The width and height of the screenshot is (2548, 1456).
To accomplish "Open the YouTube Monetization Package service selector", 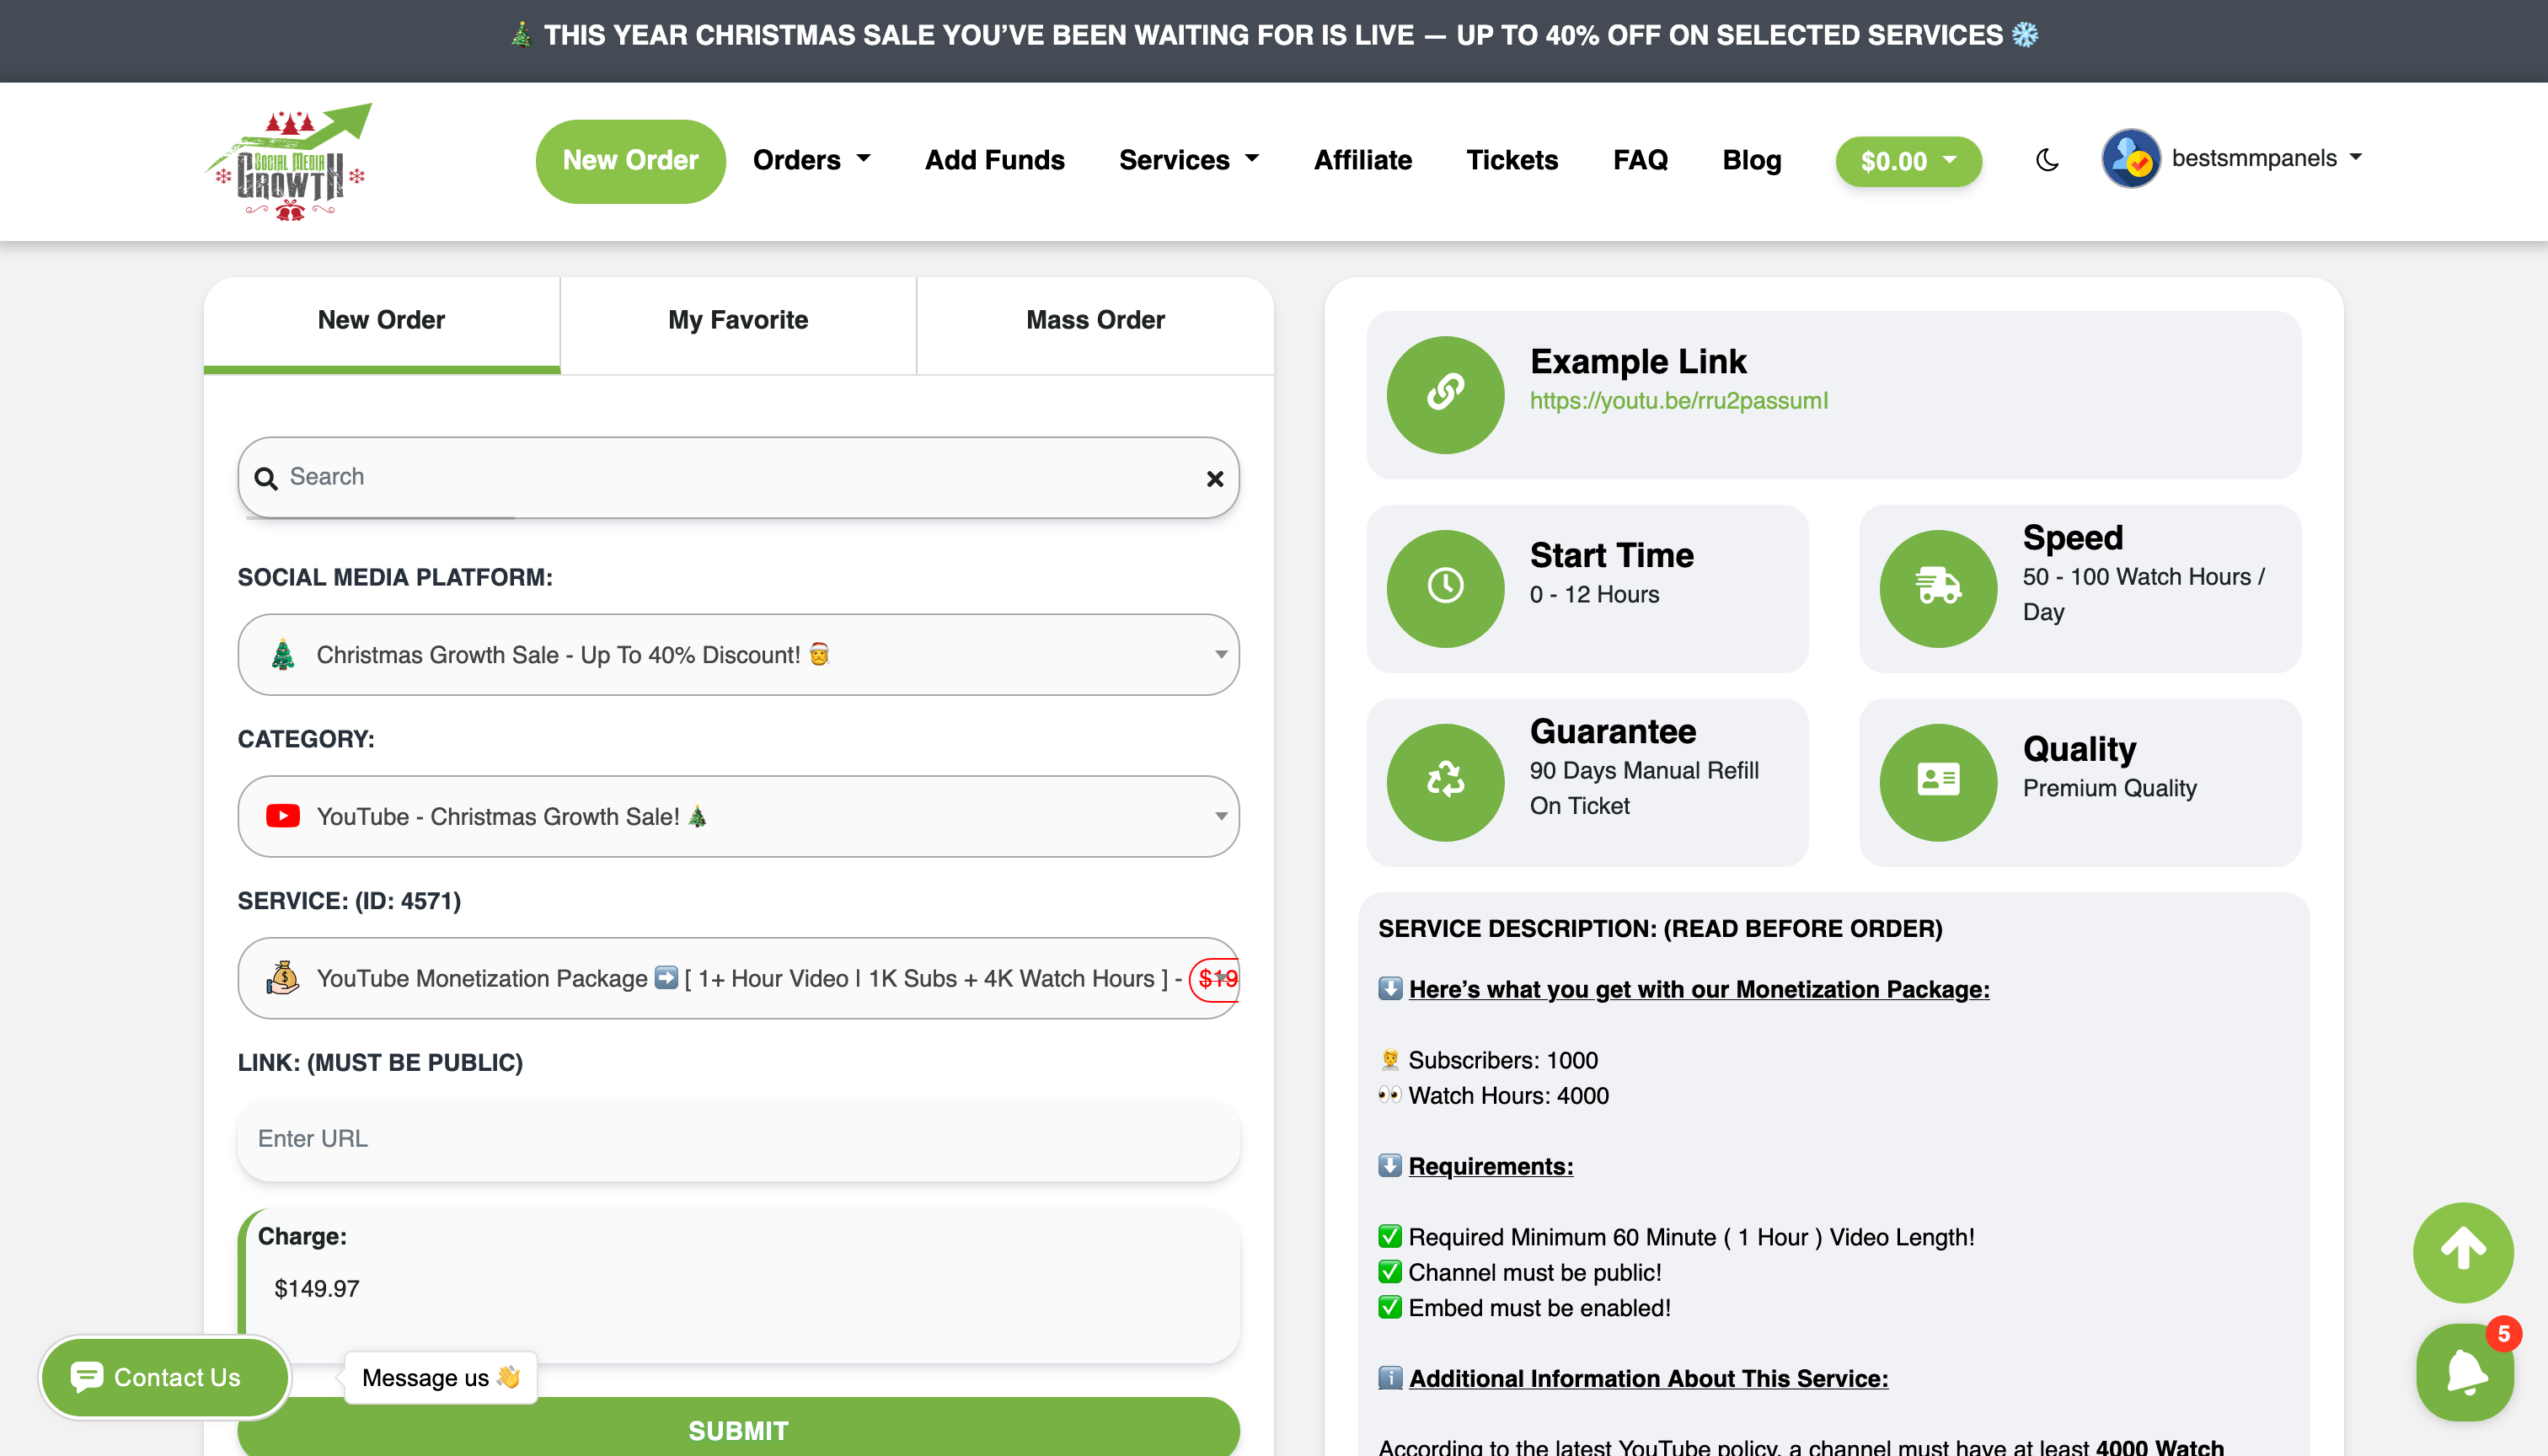I will coord(738,978).
